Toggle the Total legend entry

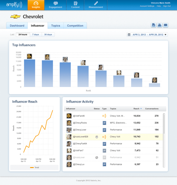tap(35, 167)
